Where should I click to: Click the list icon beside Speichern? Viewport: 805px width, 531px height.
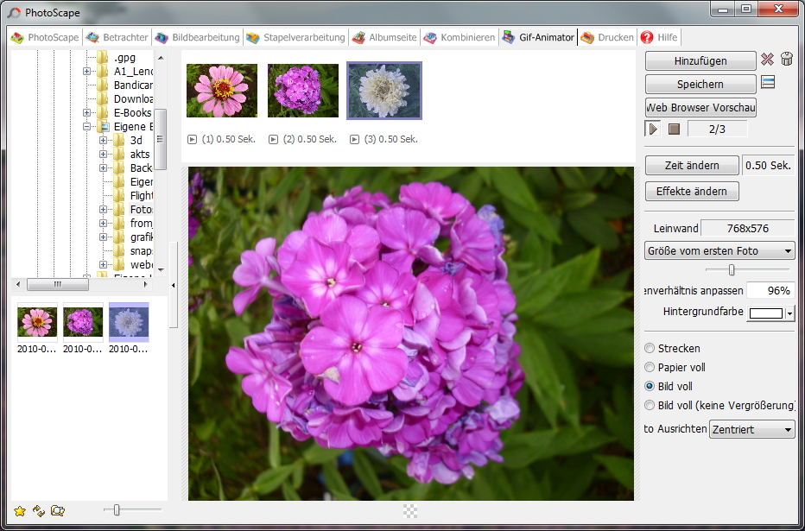pyautogui.click(x=767, y=83)
